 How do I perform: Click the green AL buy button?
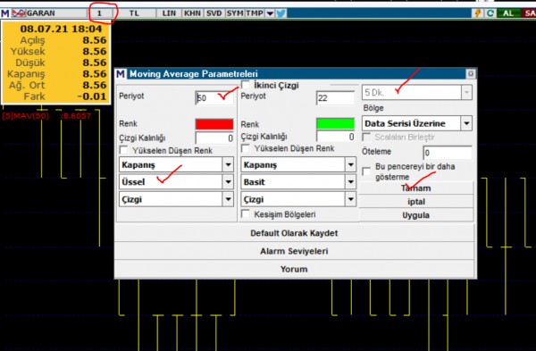pyautogui.click(x=508, y=13)
